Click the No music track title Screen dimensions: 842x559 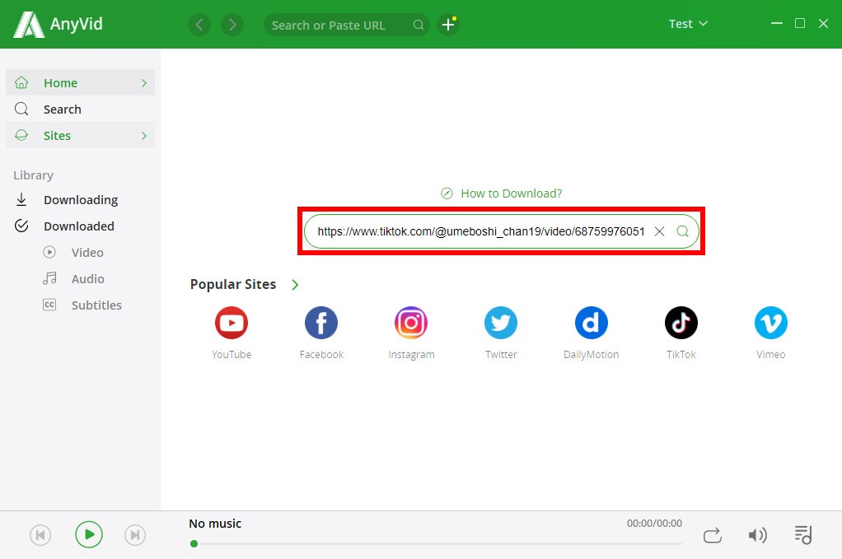[215, 524]
